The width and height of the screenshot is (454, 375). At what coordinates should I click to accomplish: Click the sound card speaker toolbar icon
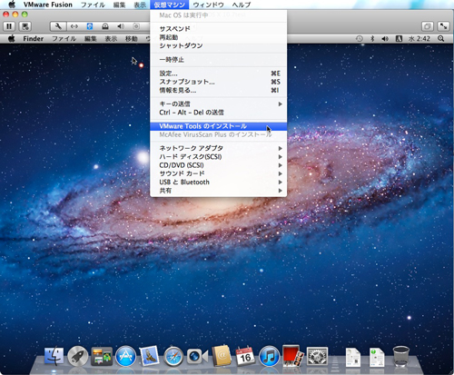click(x=121, y=26)
